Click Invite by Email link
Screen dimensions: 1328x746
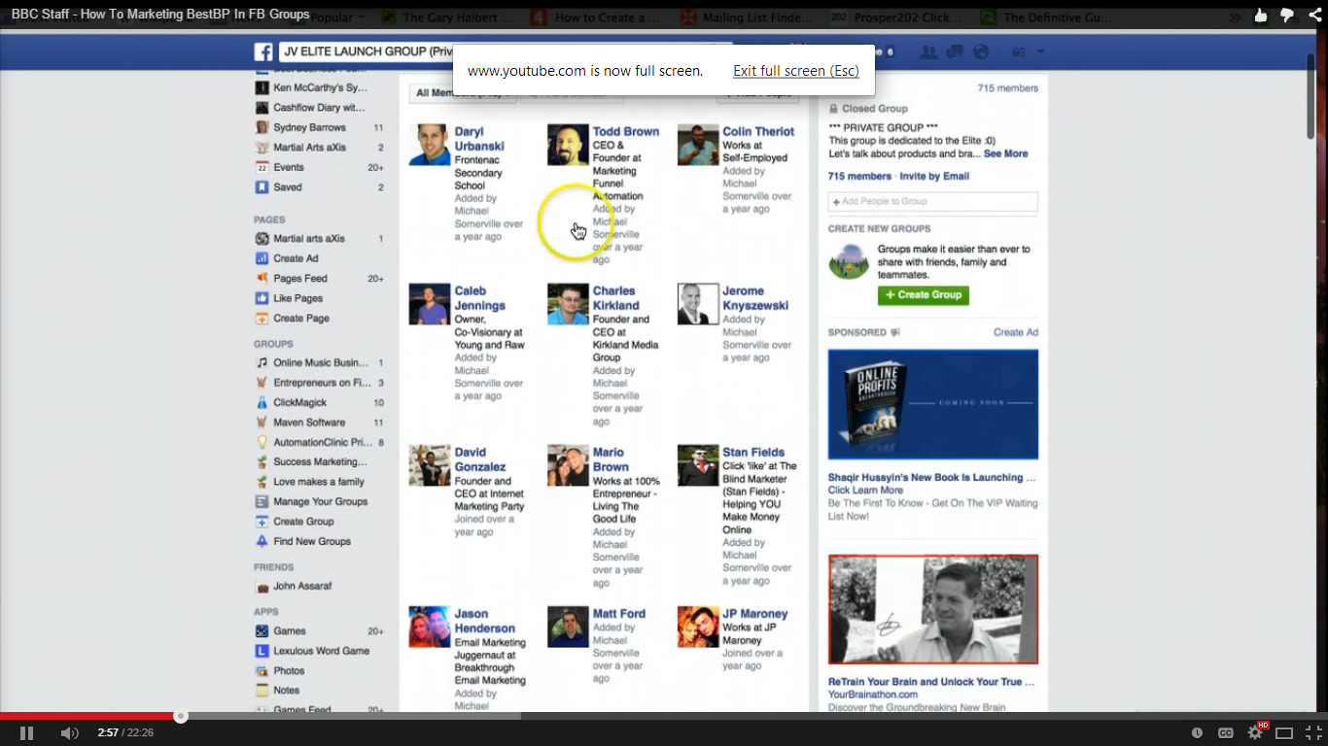[934, 176]
